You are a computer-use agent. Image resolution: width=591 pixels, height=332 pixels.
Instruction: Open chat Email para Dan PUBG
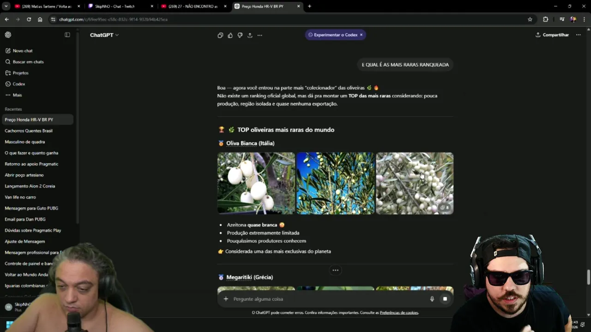coord(25,219)
